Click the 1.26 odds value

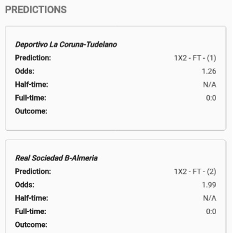click(x=209, y=71)
